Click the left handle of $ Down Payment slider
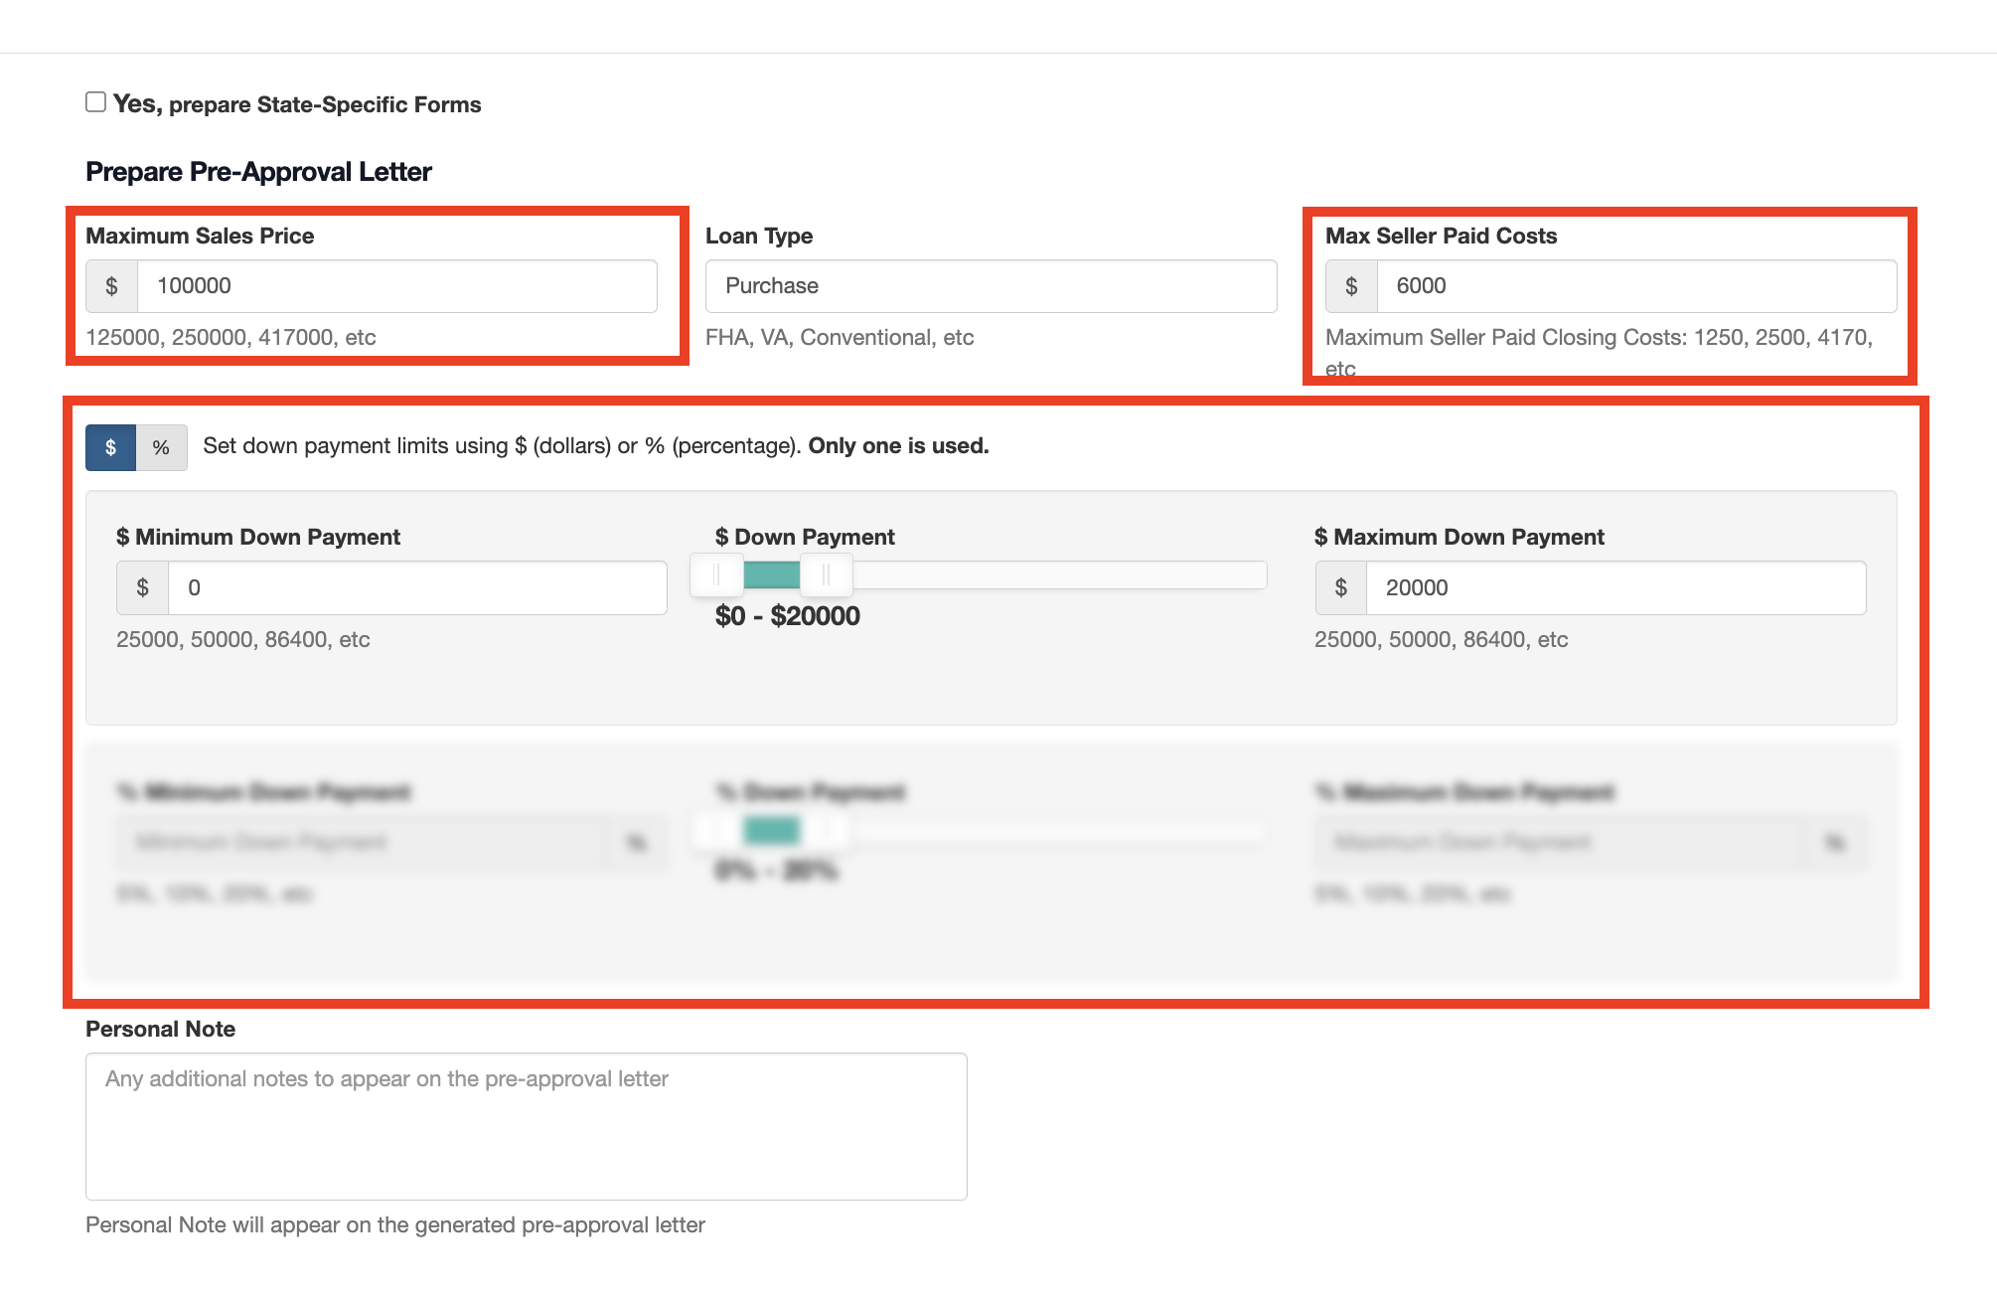The height and width of the screenshot is (1298, 1997). [x=716, y=574]
